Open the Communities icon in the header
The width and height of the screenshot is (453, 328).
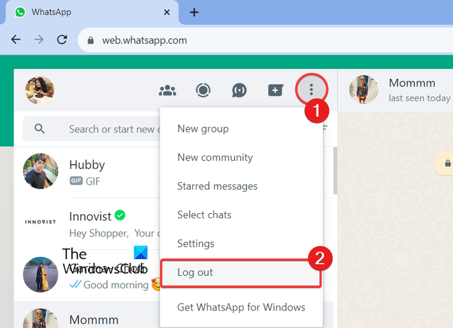tap(168, 90)
